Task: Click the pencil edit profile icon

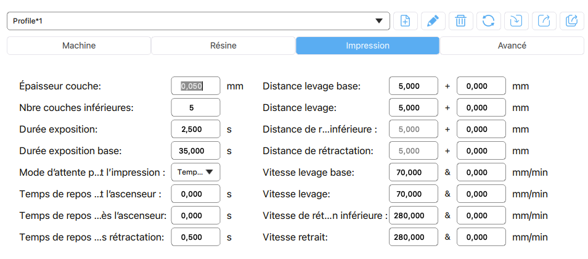Action: coord(433,21)
